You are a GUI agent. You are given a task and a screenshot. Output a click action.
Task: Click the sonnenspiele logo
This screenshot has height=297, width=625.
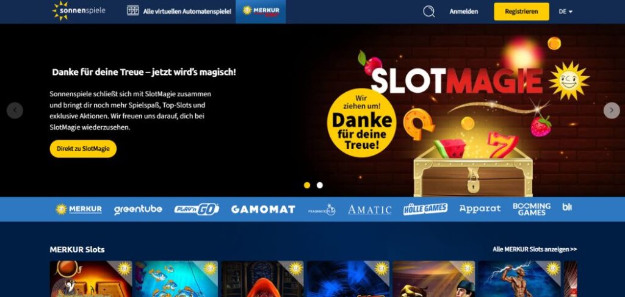click(x=79, y=11)
